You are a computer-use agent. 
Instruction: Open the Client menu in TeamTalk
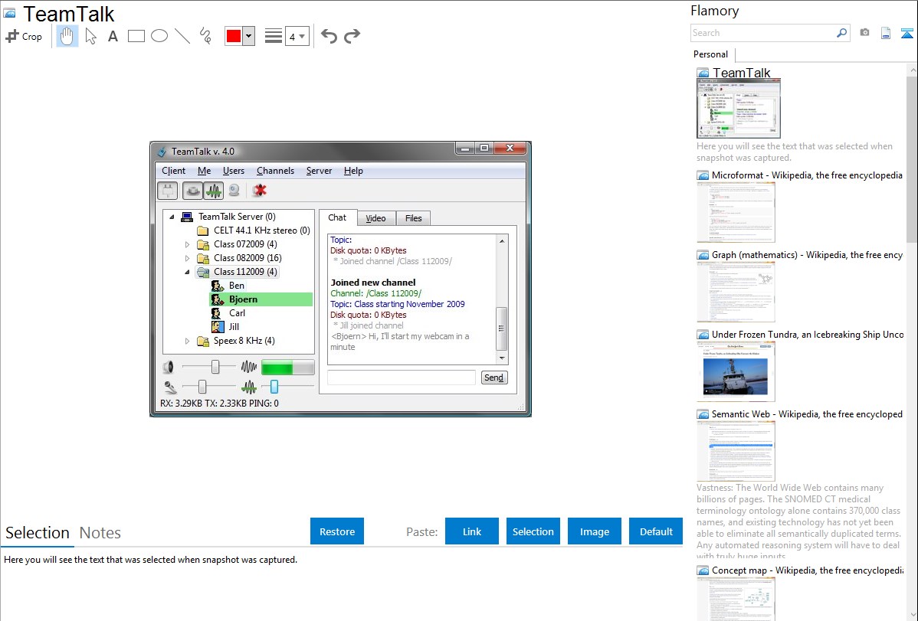pyautogui.click(x=173, y=171)
